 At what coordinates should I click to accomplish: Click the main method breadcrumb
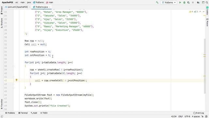50,2
